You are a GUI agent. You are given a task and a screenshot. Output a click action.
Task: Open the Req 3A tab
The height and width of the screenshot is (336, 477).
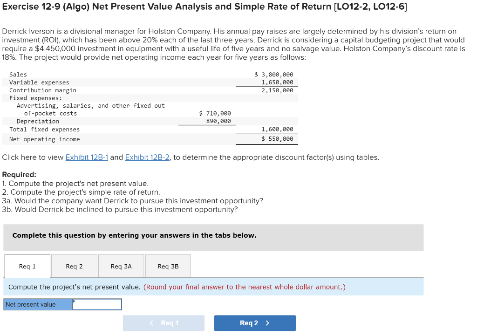(x=121, y=266)
